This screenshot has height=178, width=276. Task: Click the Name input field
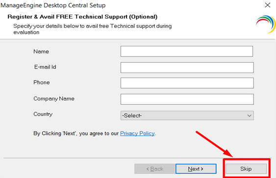coord(187,51)
